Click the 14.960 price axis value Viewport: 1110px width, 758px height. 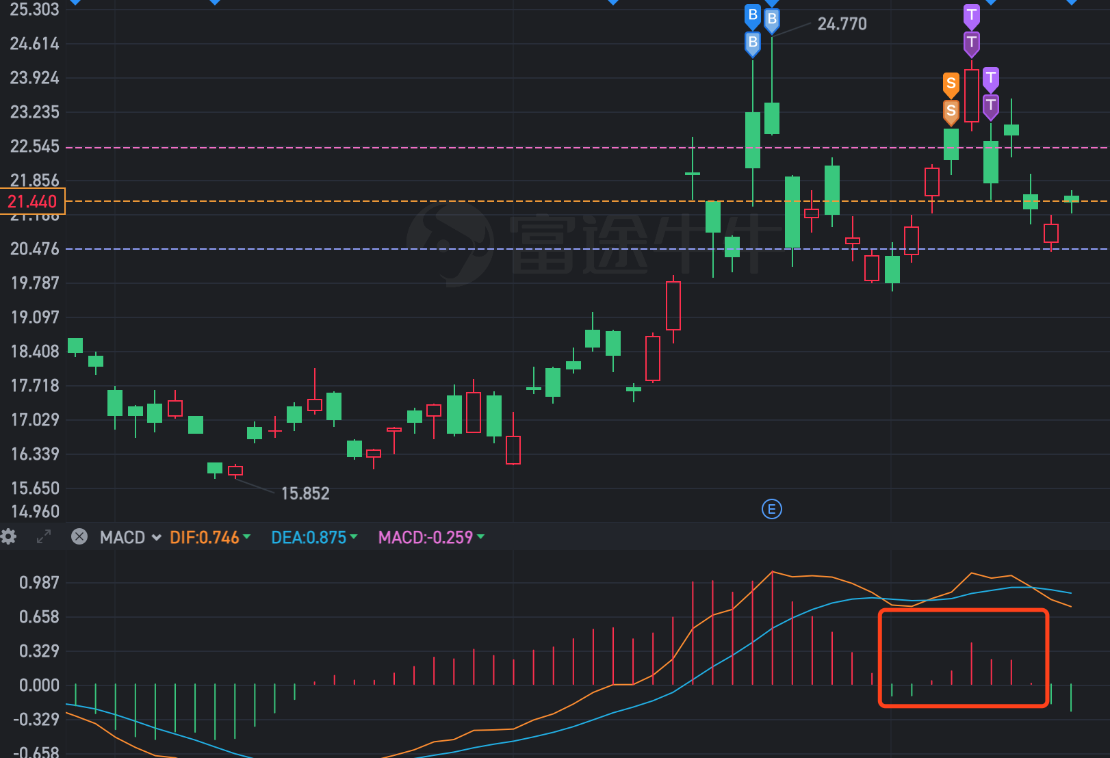[35, 512]
